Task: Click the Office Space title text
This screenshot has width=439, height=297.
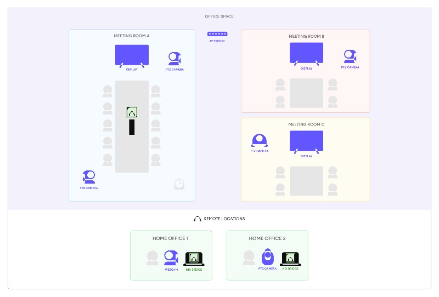Action: pyautogui.click(x=219, y=16)
